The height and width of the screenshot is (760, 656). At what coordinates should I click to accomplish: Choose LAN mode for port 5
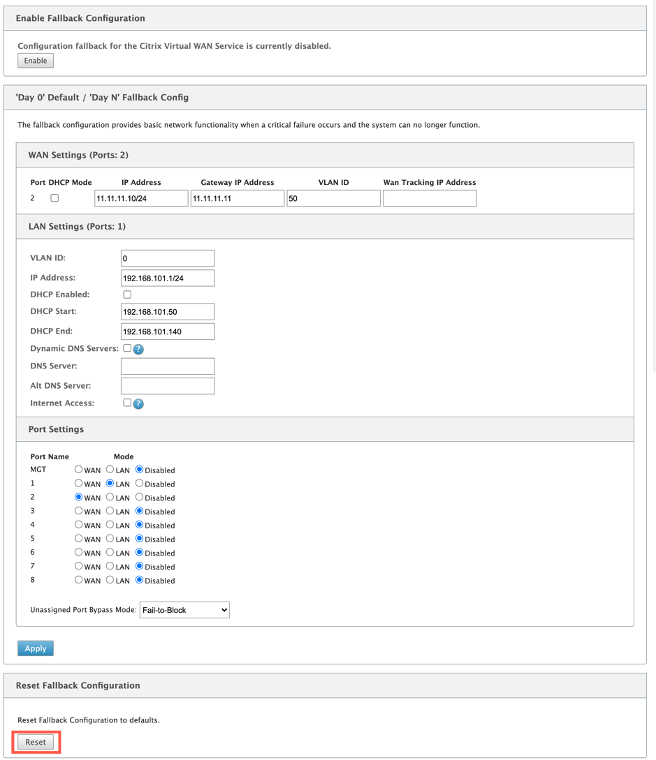coord(110,539)
